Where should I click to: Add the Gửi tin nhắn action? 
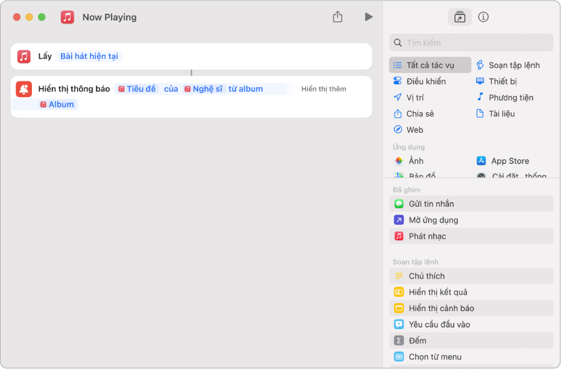[471, 204]
